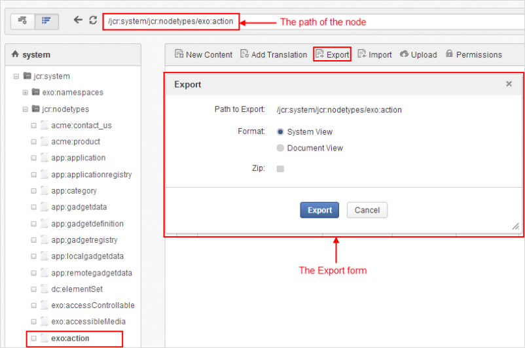
Task: Switch to the settings-list view icon
Action: coord(22,21)
